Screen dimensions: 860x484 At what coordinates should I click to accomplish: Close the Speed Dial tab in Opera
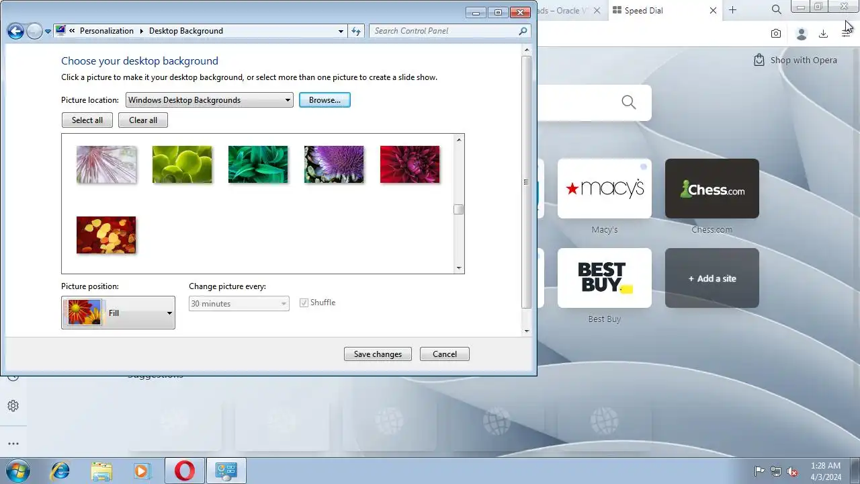click(713, 10)
